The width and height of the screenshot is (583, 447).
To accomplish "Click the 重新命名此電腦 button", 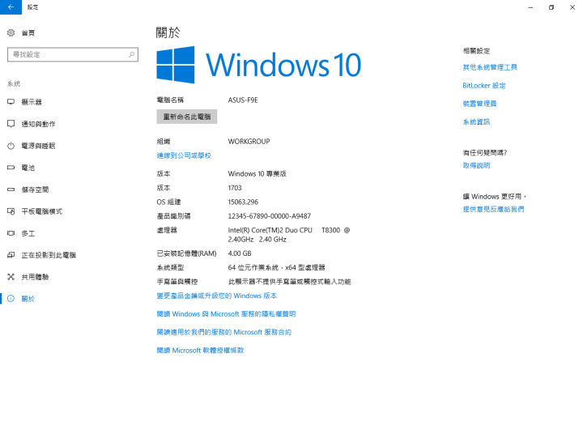I will coord(187,117).
